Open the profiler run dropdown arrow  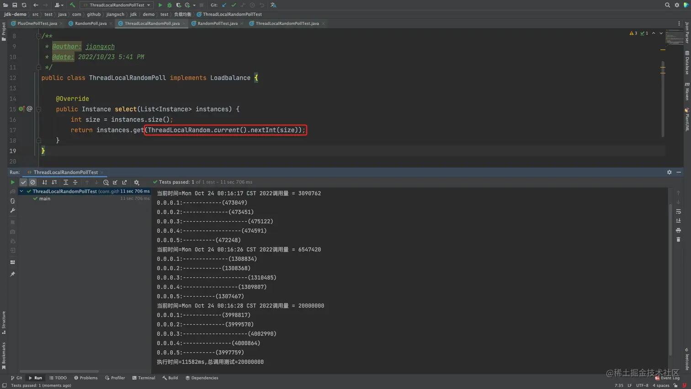coord(194,5)
